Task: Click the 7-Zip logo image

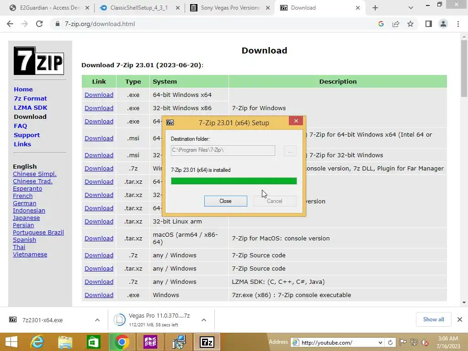Action: (x=39, y=61)
